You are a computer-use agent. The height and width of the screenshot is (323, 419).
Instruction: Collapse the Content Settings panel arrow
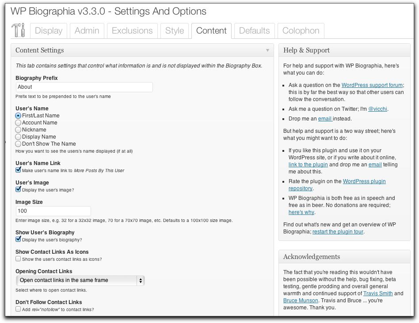tap(267, 50)
